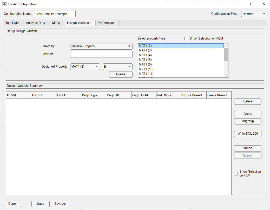Click the Save button
The height and width of the screenshot is (210, 270).
[41, 204]
